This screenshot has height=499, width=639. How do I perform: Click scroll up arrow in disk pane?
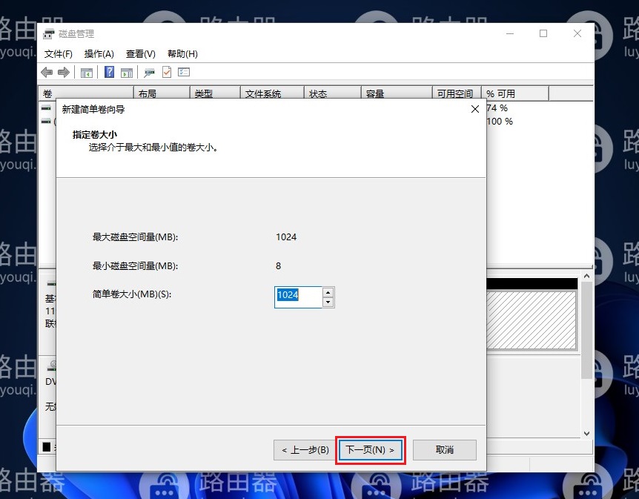[587, 276]
